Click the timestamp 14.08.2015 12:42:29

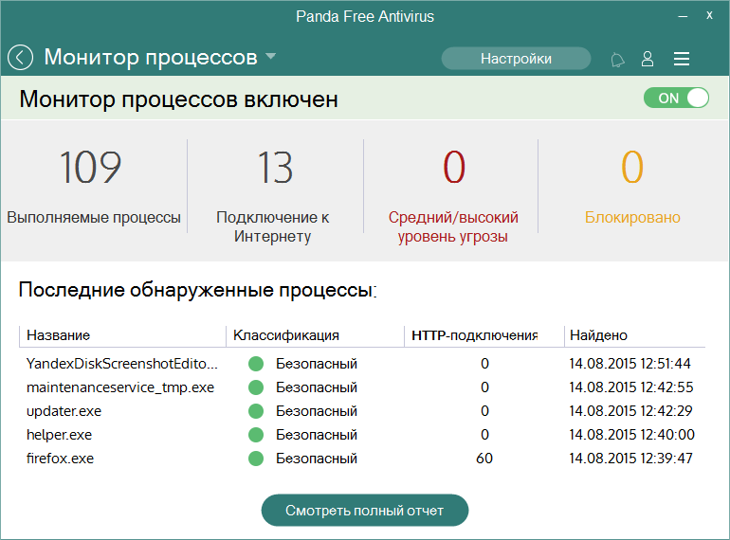(630, 411)
